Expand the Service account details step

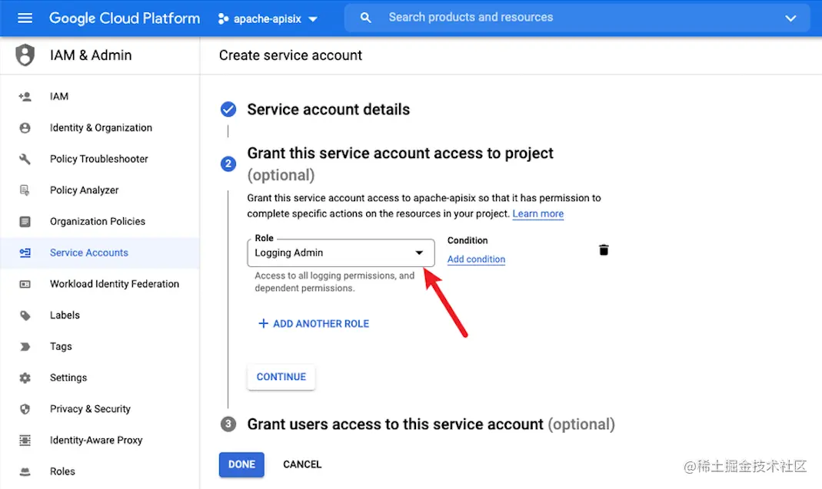pyautogui.click(x=328, y=110)
